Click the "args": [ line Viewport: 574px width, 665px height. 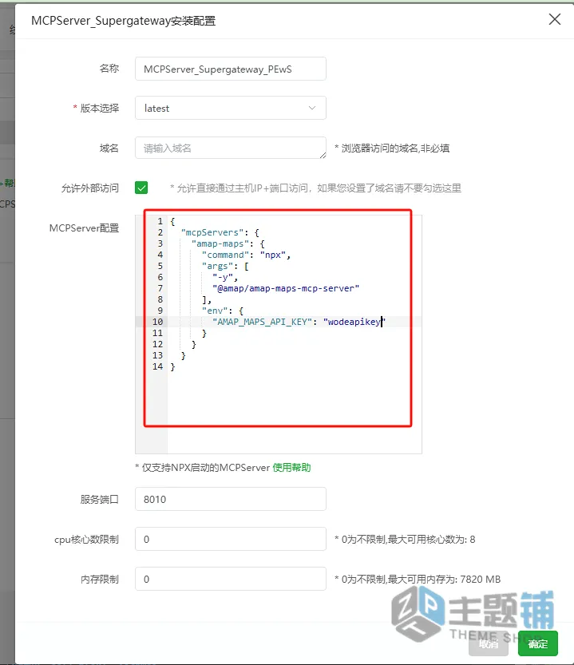tap(225, 266)
